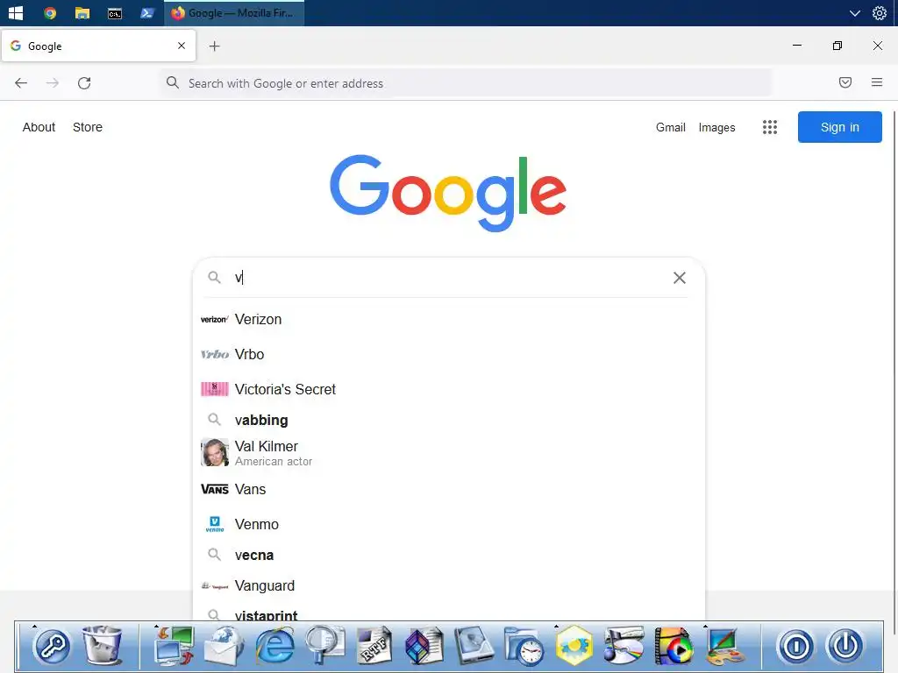
Task: Focus the Firefox address bar
Action: click(x=465, y=83)
